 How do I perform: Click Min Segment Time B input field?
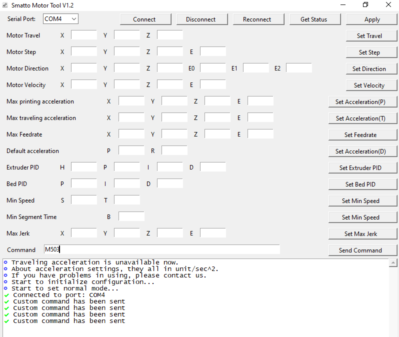pyautogui.click(x=131, y=216)
